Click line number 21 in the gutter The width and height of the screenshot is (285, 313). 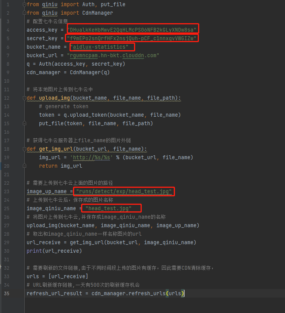7,174
